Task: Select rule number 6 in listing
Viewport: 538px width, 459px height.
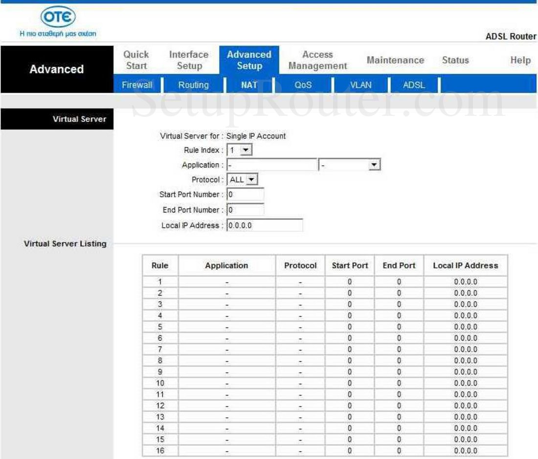Action: pos(160,338)
